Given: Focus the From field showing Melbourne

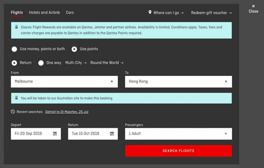Looking at the screenshot, I should [64, 82].
